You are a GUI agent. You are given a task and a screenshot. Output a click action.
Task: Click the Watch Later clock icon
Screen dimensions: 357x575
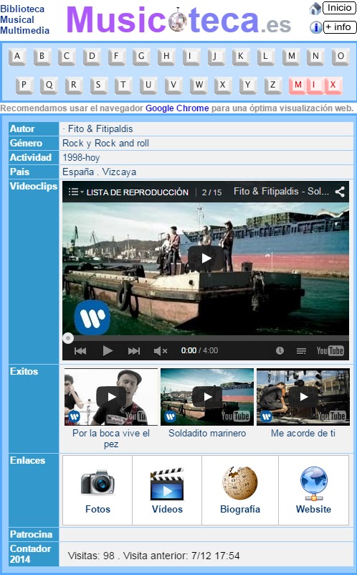tap(280, 351)
